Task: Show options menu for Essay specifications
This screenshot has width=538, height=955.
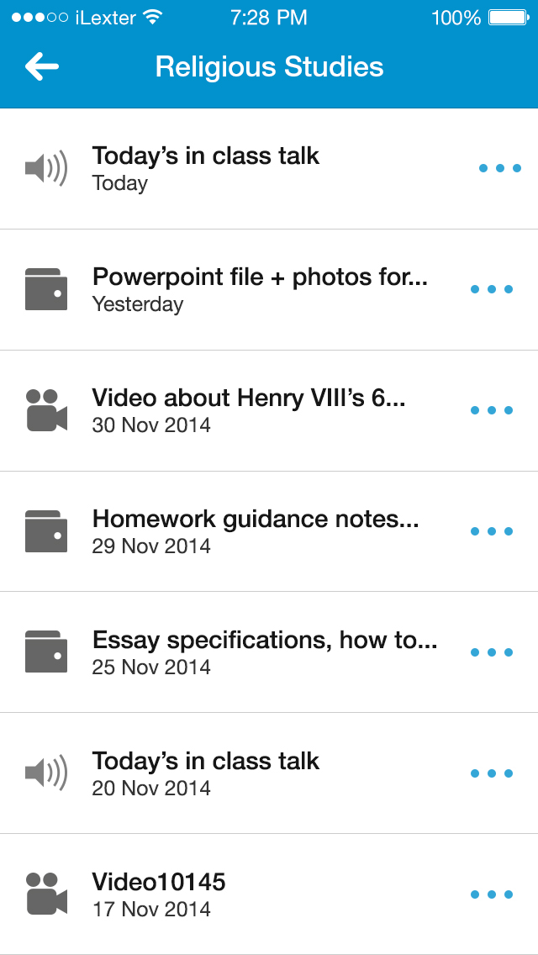Action: tap(492, 652)
